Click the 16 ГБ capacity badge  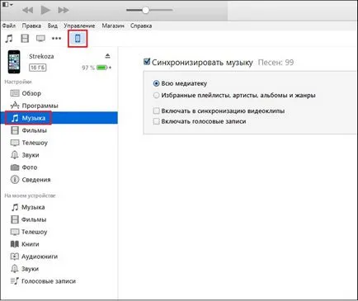pos(38,68)
